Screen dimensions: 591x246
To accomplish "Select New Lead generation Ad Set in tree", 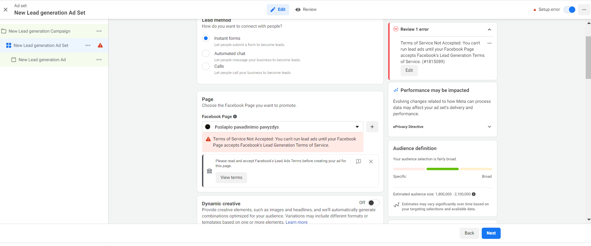I will [54, 45].
